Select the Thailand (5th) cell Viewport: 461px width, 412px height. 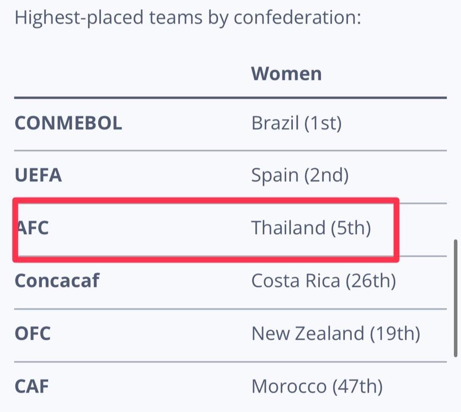311,228
